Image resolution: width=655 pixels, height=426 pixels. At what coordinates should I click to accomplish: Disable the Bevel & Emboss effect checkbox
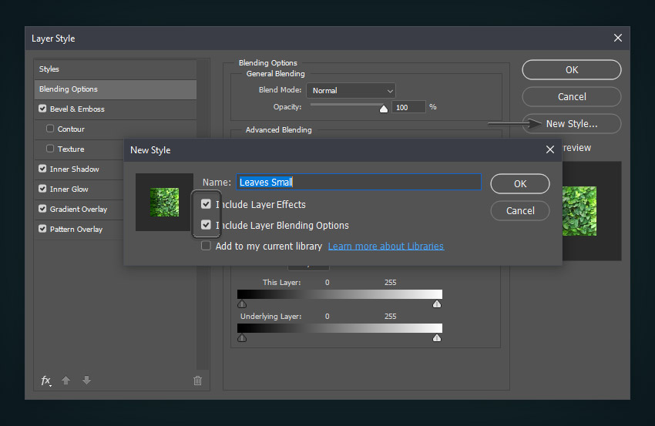pos(42,109)
